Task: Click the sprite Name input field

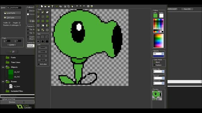Action: (x=14, y=8)
